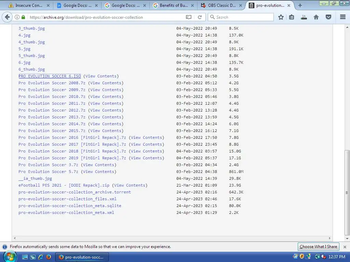
Task: Open __ia_thumb.jpg link
Action: pos(35,178)
